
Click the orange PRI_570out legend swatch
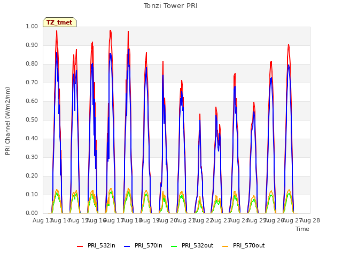[x=225, y=246]
